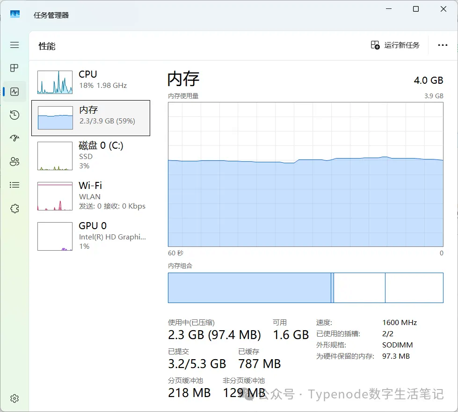Click the in-use portion of memory composition bar
458x412 pixels.
coord(249,288)
